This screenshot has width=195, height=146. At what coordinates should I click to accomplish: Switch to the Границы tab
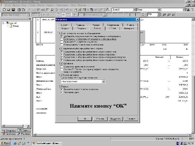pos(80,25)
